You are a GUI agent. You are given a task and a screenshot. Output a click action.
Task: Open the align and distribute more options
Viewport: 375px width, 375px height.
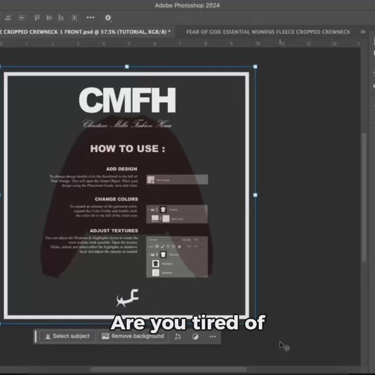(90, 18)
